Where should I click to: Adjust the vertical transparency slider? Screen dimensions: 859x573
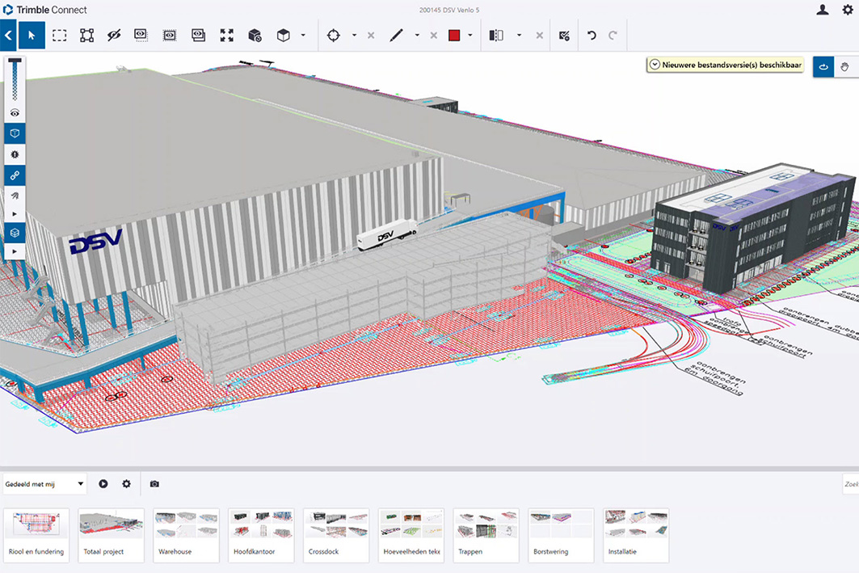coord(15,79)
